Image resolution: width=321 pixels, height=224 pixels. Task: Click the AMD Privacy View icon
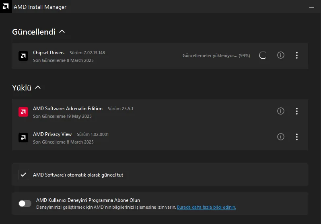tap(23, 138)
